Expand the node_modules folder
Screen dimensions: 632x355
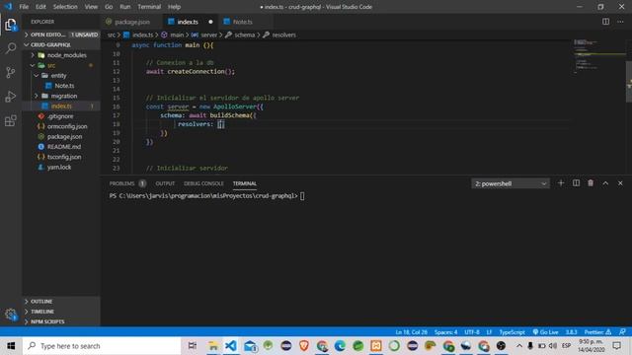pos(61,55)
